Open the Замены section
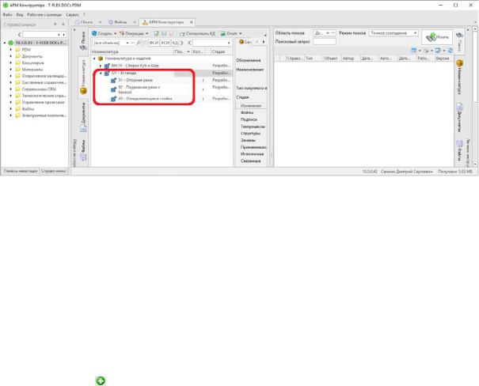 tap(248, 140)
